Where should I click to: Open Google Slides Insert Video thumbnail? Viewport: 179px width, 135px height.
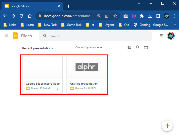pyautogui.click(x=42, y=67)
